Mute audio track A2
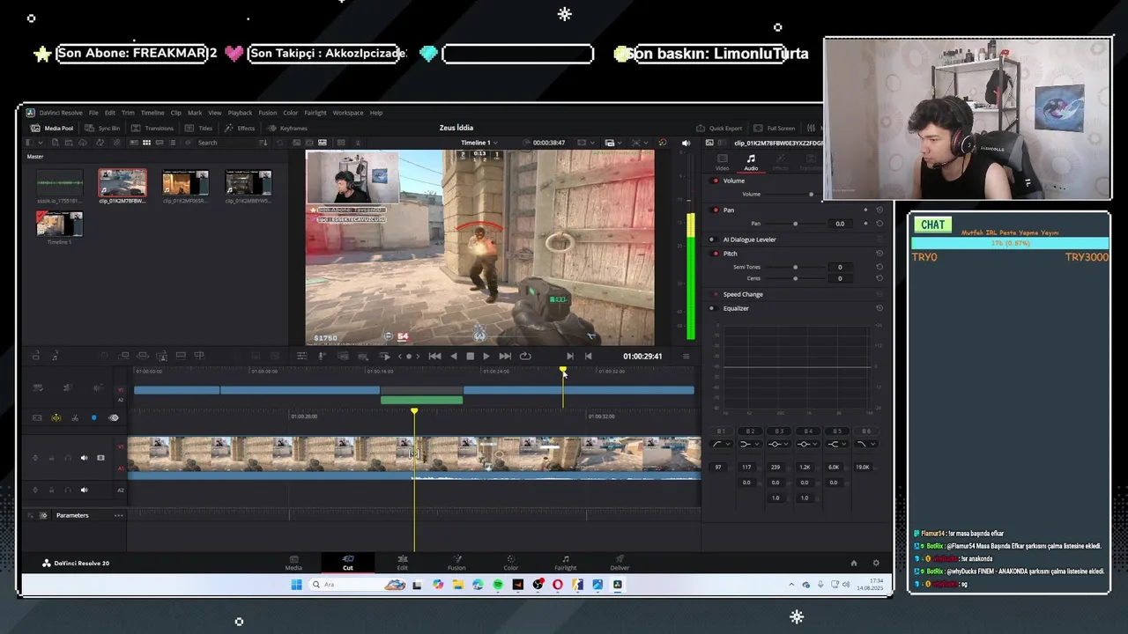The image size is (1128, 634). (84, 490)
